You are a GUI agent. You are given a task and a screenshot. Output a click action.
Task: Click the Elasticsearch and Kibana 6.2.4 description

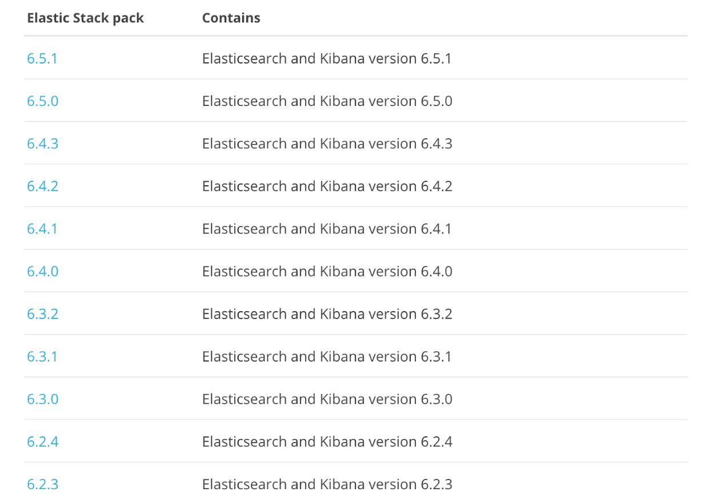(x=327, y=442)
